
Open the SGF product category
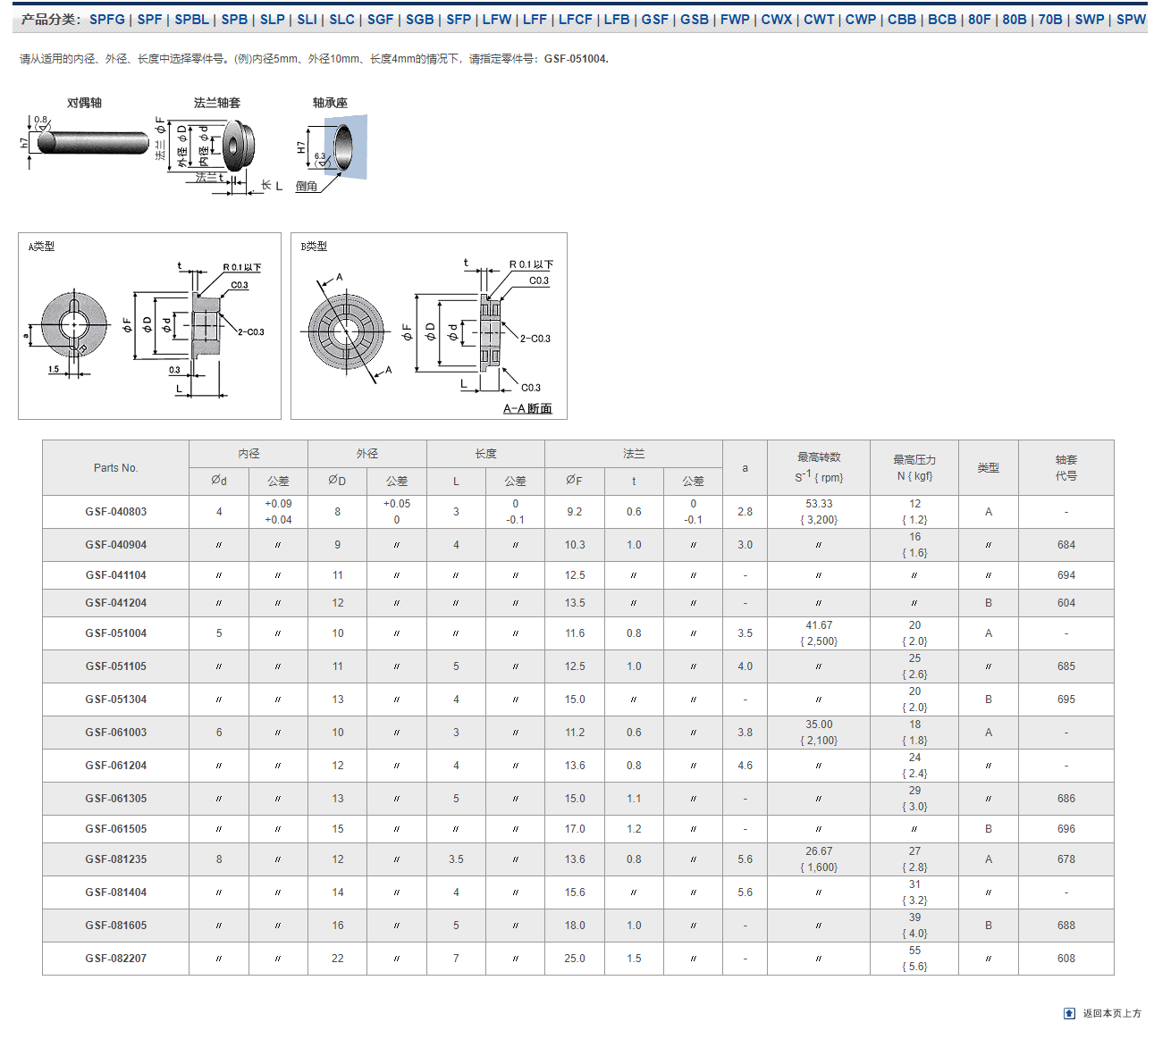coord(380,19)
